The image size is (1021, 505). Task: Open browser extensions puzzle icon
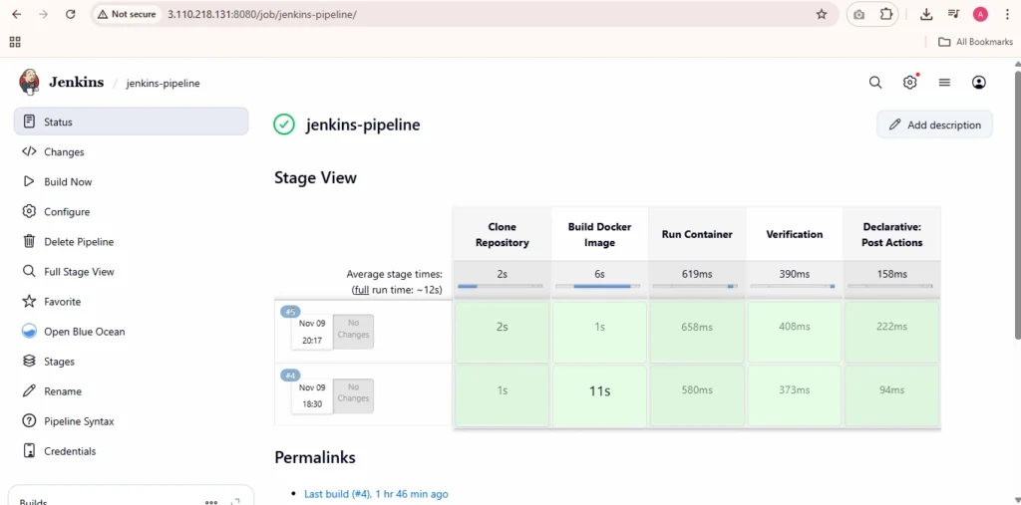click(x=886, y=14)
